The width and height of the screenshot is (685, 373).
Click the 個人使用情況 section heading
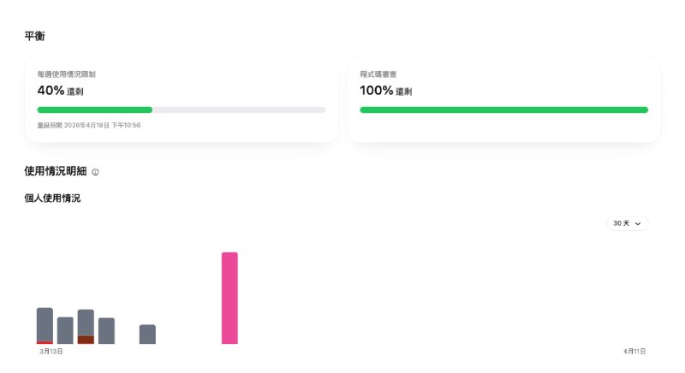point(52,198)
